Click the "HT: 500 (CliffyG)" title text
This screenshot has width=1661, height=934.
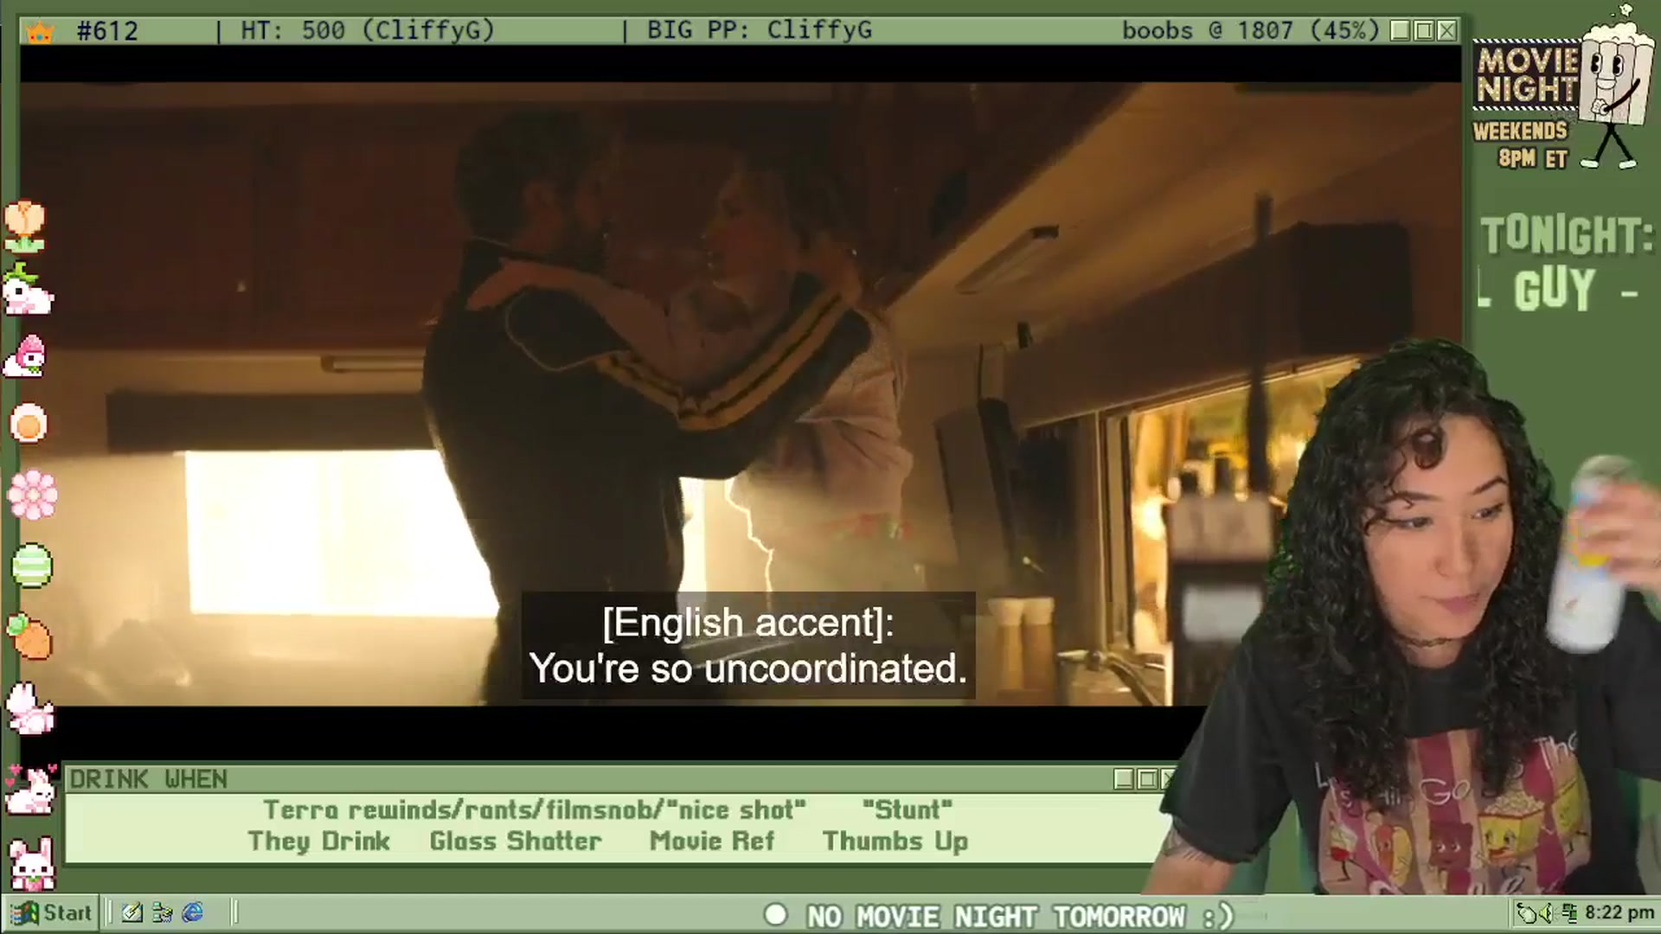[368, 31]
